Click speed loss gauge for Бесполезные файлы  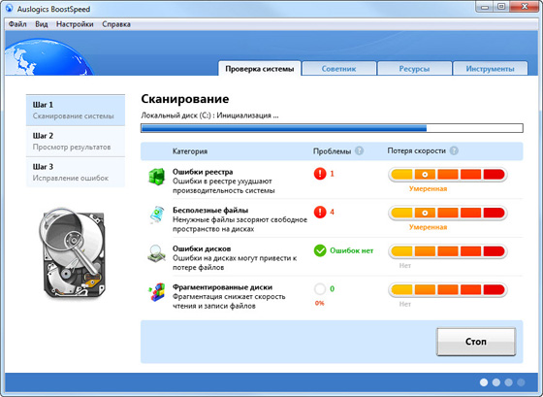point(448,213)
